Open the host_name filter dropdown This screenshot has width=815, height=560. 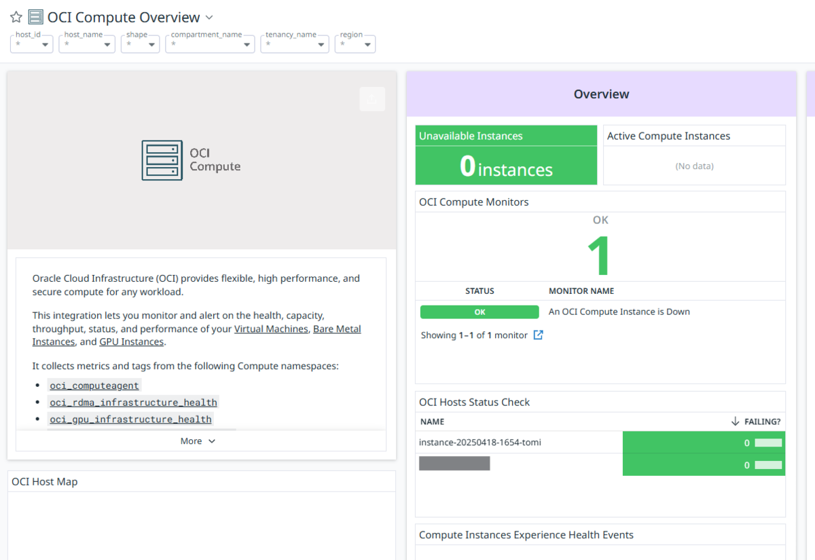87,44
